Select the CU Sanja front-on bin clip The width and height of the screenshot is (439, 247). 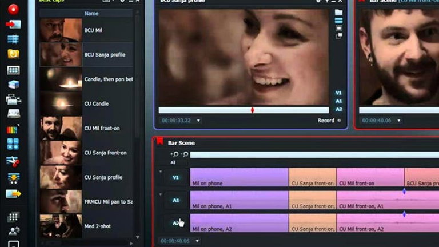[x=86, y=153]
